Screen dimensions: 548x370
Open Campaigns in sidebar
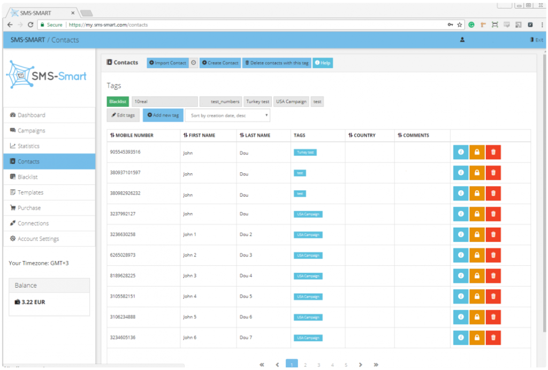[49, 130]
